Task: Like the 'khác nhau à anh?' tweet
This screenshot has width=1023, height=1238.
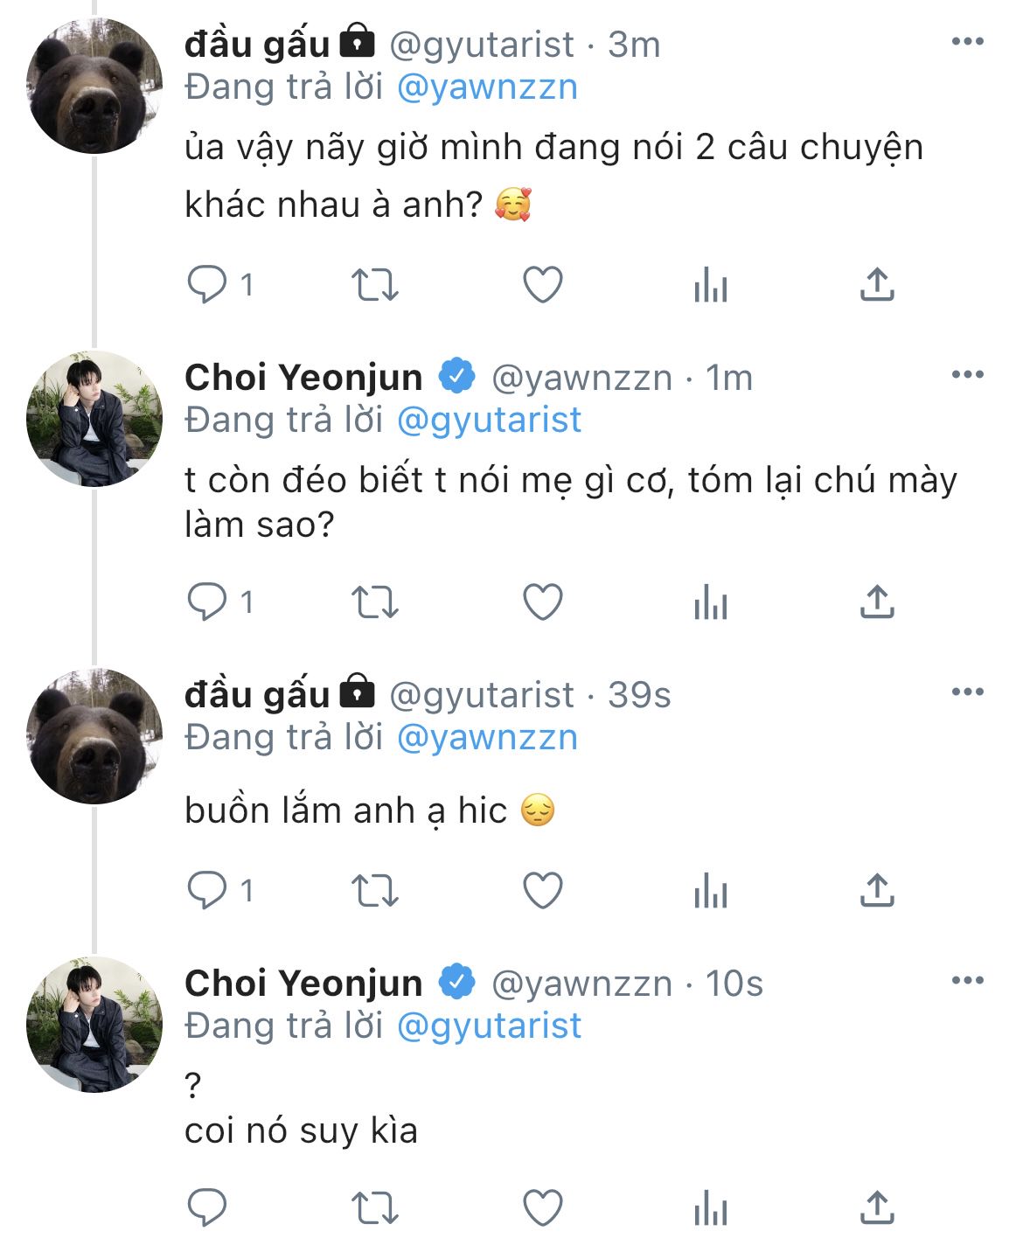Action: tap(542, 285)
